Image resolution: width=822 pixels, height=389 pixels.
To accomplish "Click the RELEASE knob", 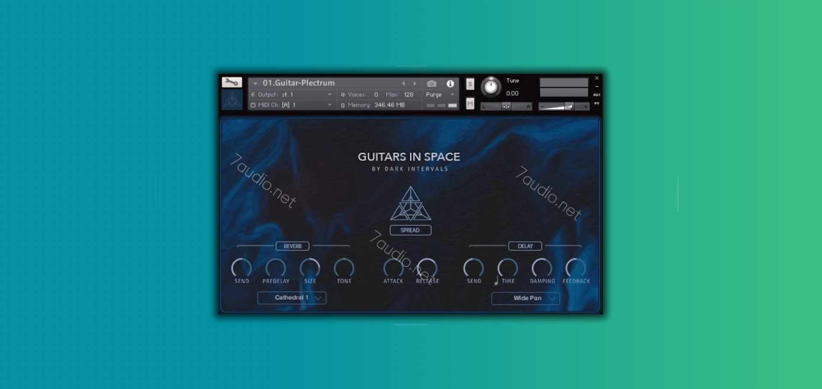I will point(427,268).
